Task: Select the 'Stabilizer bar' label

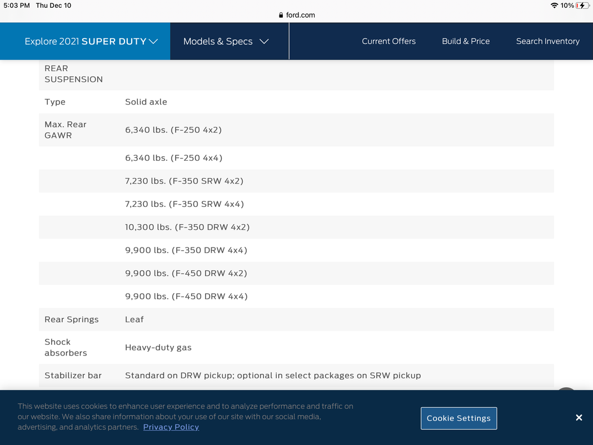Action: coord(73,375)
